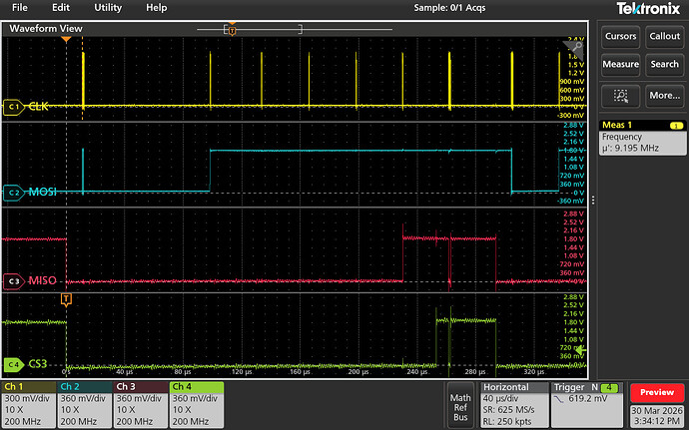Click the 40 µs/div horizontal scale text

click(x=504, y=398)
